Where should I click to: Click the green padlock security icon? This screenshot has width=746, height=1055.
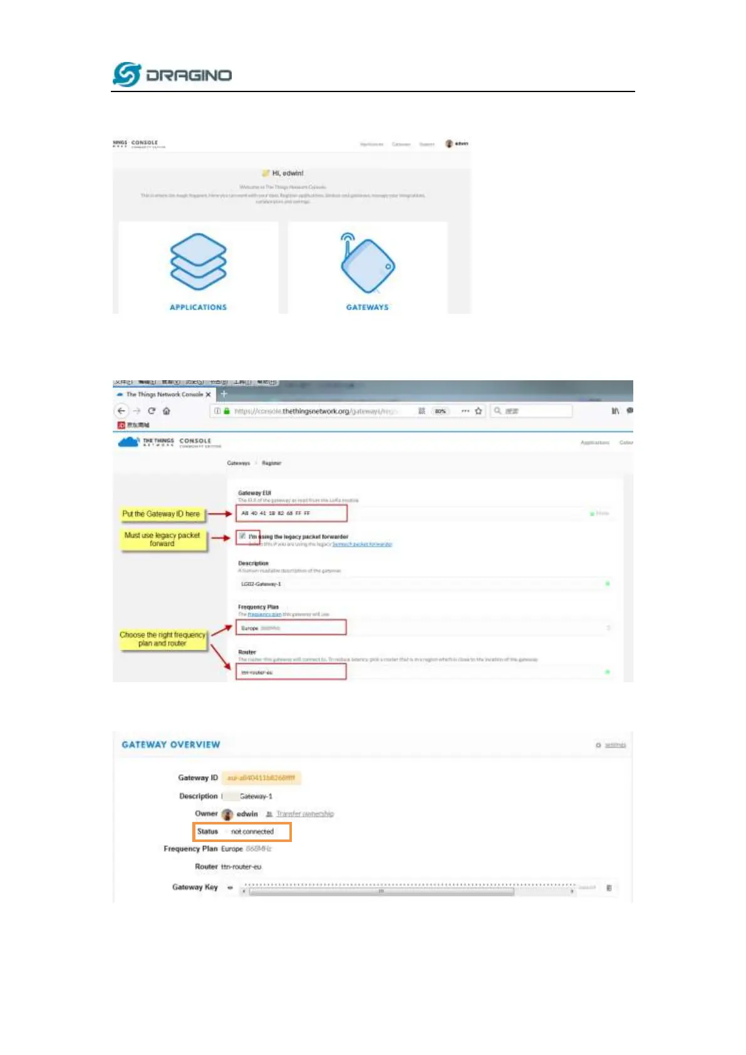coord(227,411)
